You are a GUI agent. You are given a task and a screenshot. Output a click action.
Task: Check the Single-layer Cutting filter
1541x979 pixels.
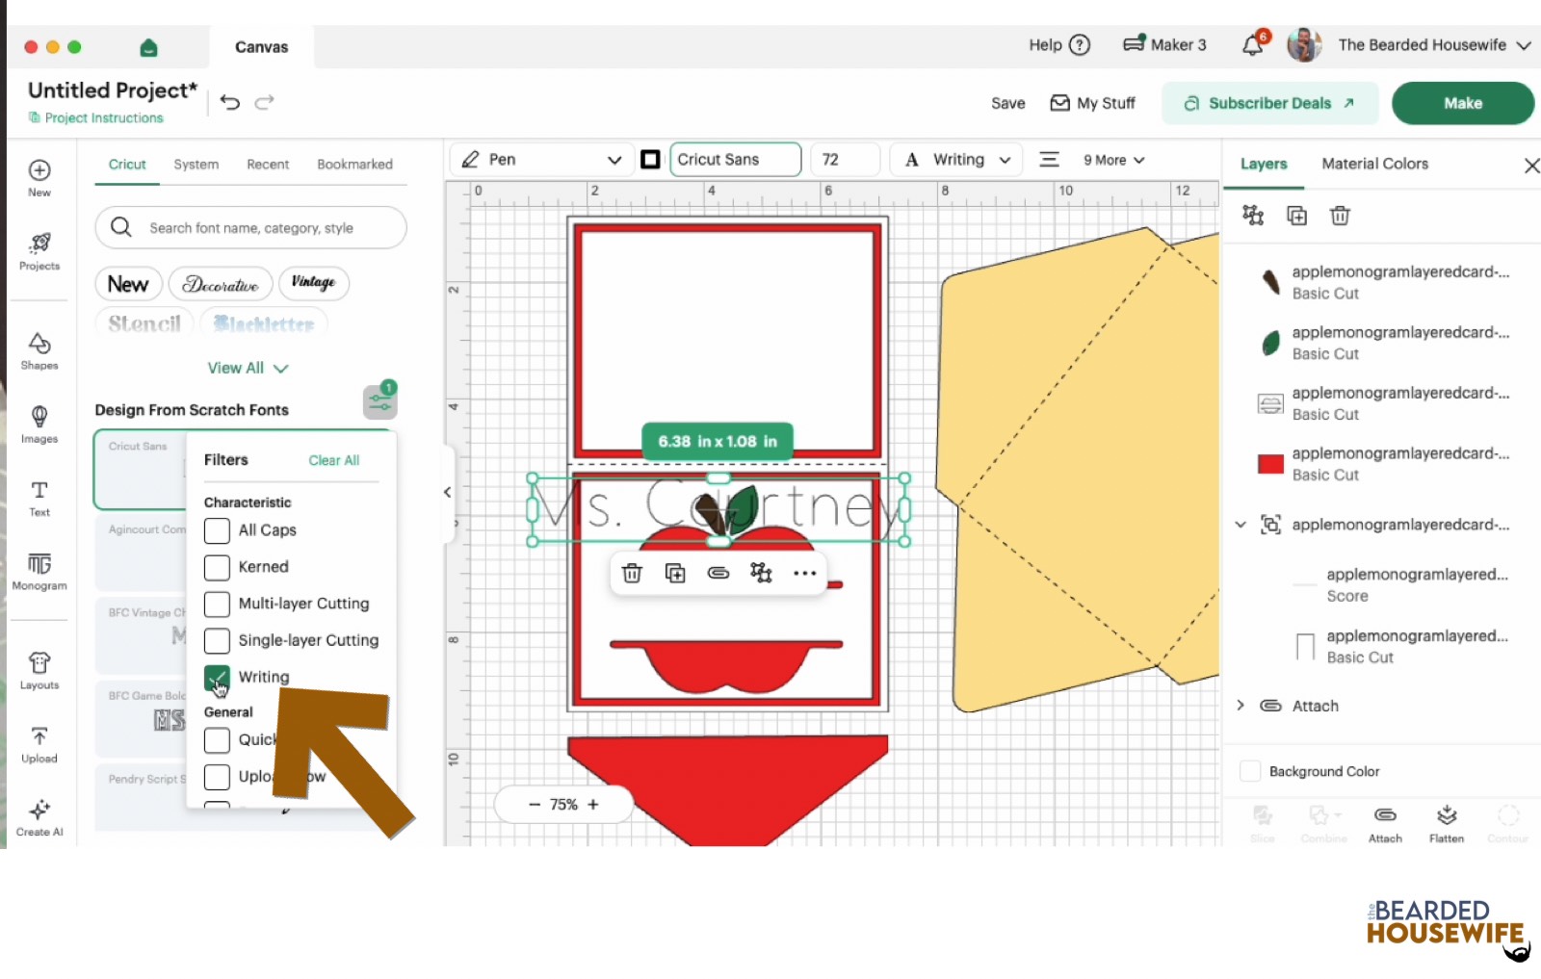218,640
